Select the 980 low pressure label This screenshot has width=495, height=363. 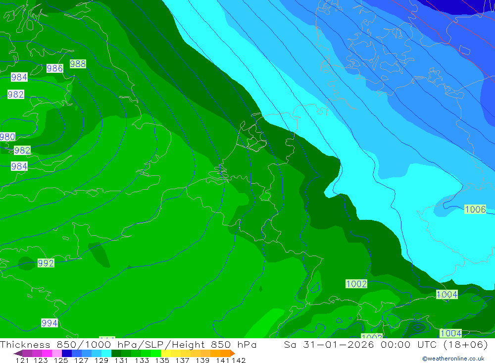coord(7,137)
